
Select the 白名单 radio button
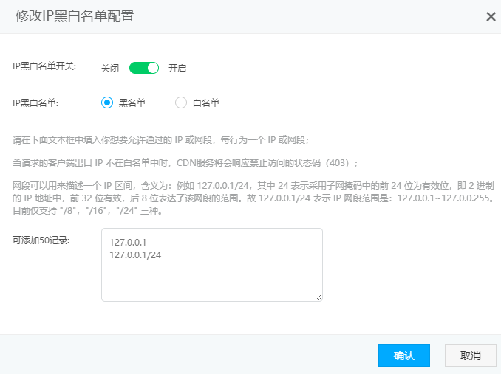coord(181,103)
